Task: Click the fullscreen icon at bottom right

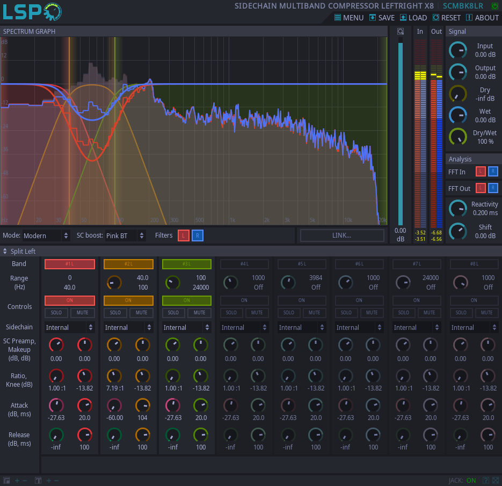Action: [496, 480]
